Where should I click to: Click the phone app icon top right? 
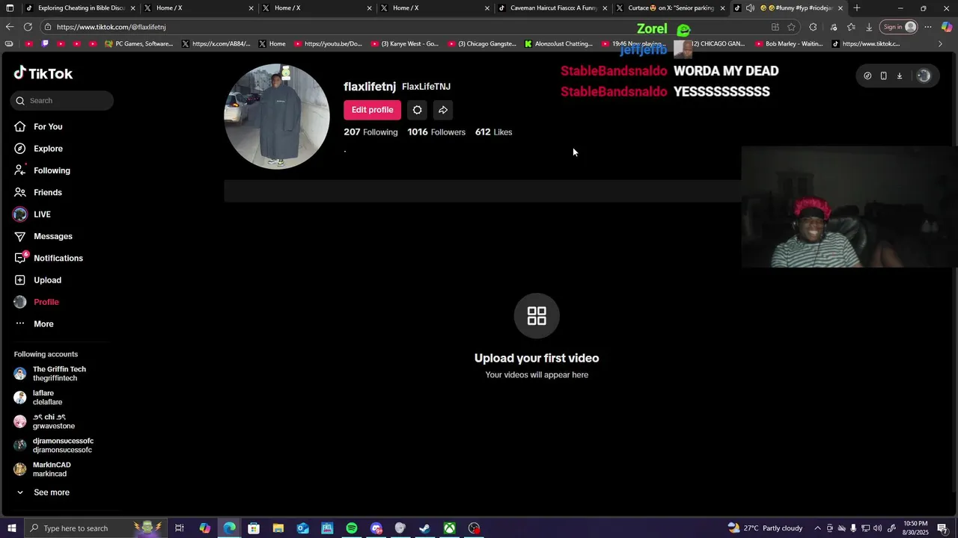[x=883, y=75]
